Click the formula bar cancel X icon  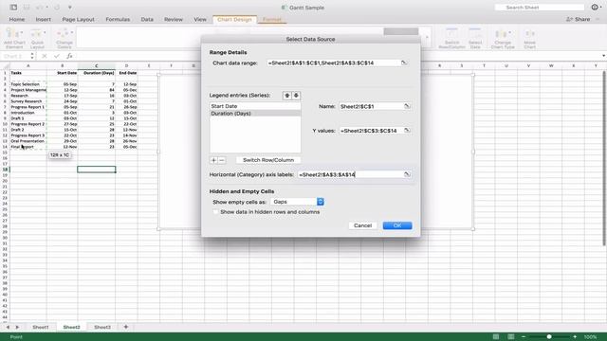pyautogui.click(x=45, y=56)
